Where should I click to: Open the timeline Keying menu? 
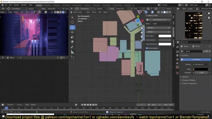(20, 105)
